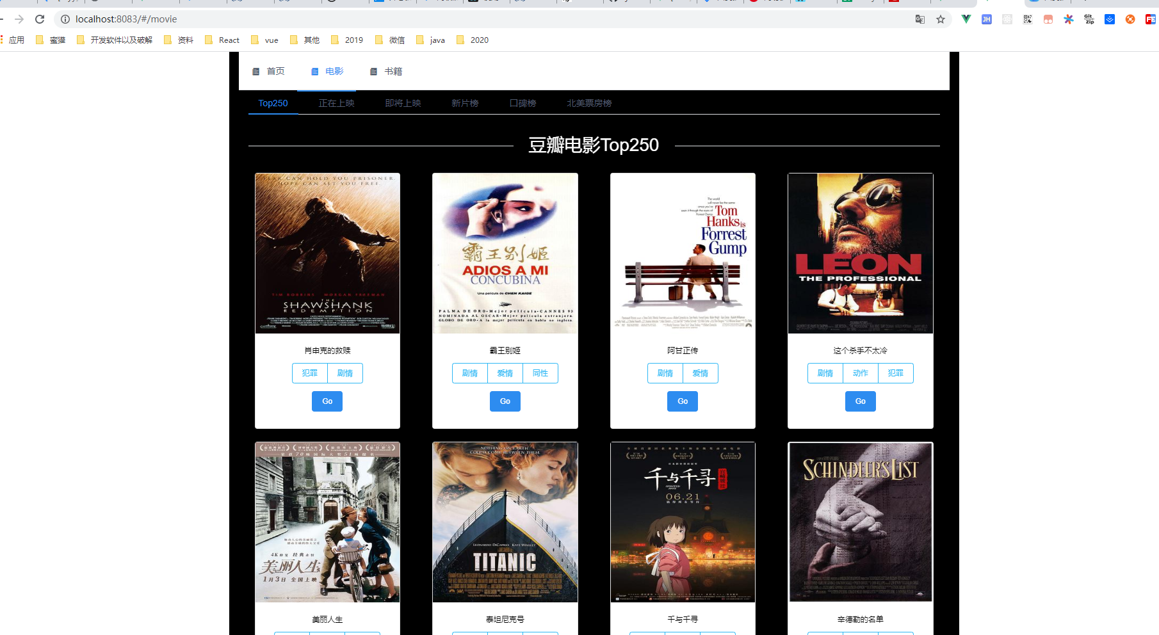
Task: Open the red FE extension icon
Action: [1151, 19]
